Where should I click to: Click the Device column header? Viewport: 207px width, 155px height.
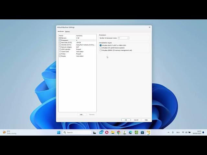[x=61, y=36]
